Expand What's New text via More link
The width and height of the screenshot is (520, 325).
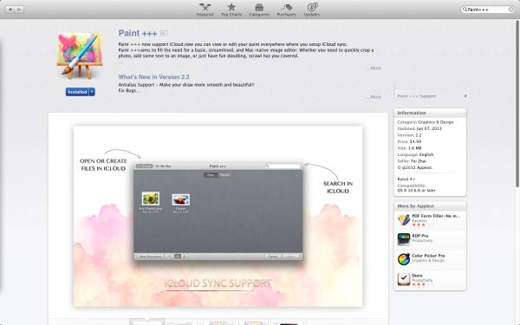374,97
